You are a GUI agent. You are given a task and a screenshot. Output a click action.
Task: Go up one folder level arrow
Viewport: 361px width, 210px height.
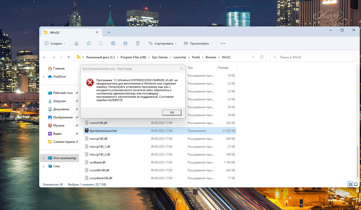[69, 57]
